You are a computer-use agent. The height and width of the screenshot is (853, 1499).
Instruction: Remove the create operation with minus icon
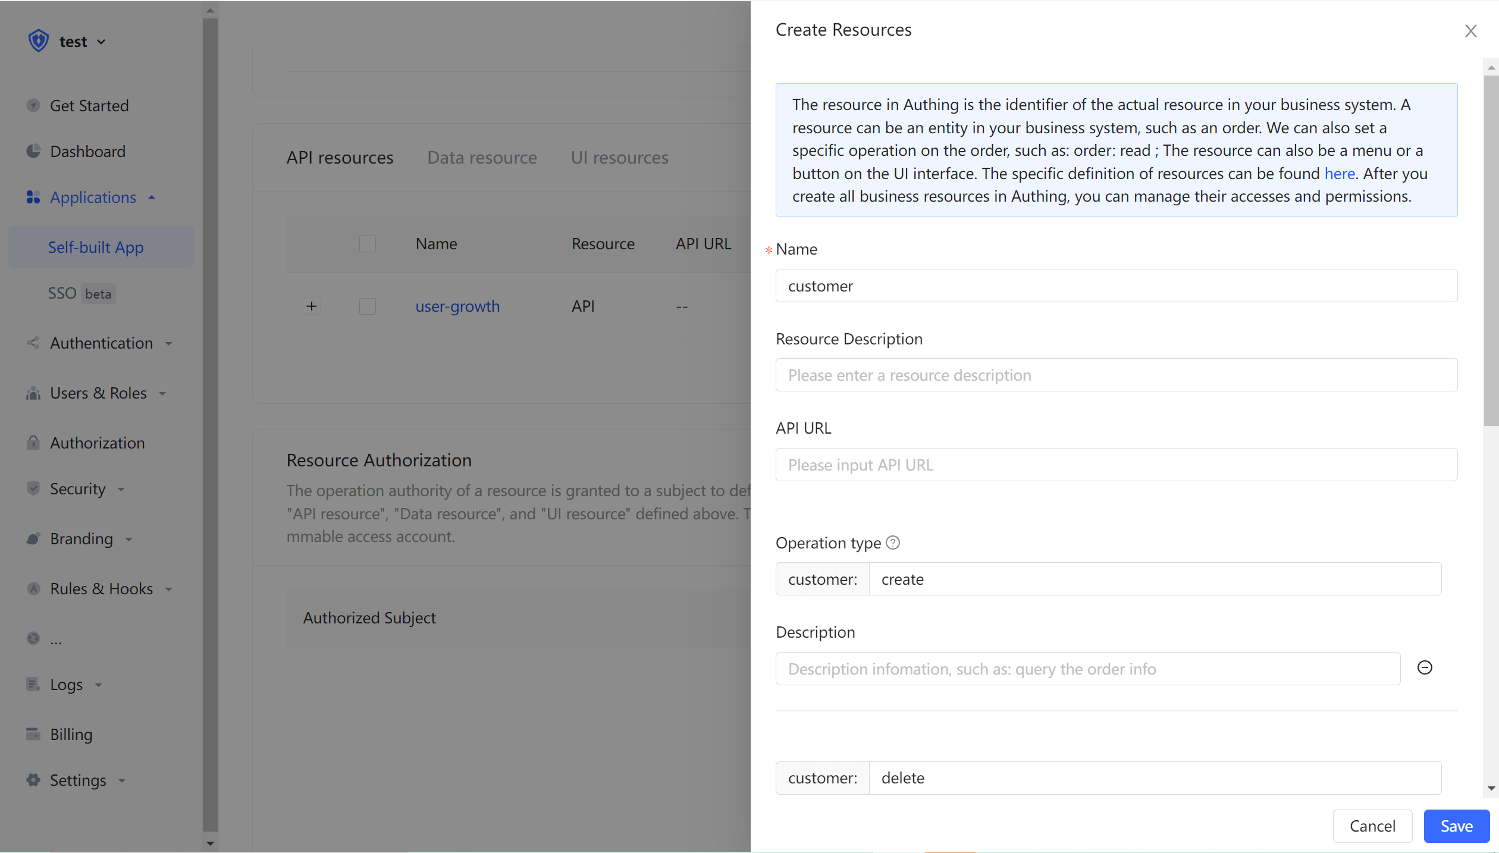[x=1425, y=667]
